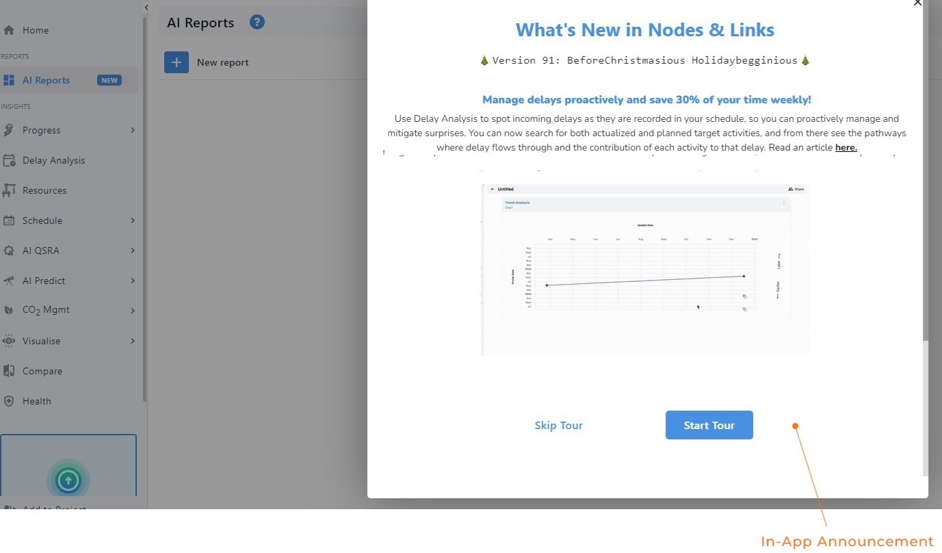The height and width of the screenshot is (553, 942).
Task: Click the Start Tour button
Action: click(x=709, y=425)
